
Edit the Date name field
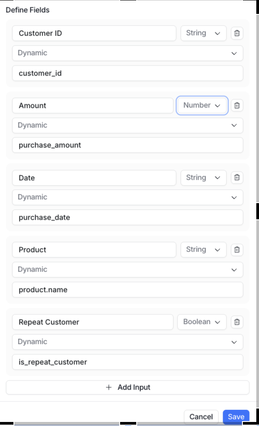(x=94, y=178)
